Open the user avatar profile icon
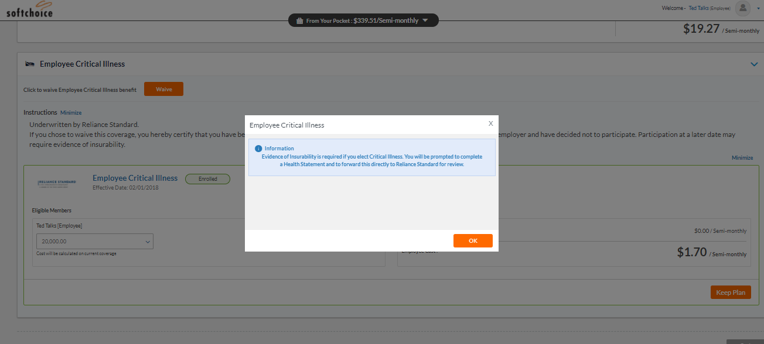Screen dimensions: 764x344 (743, 8)
